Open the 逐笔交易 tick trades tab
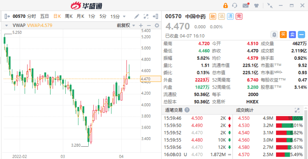 (x=174, y=110)
